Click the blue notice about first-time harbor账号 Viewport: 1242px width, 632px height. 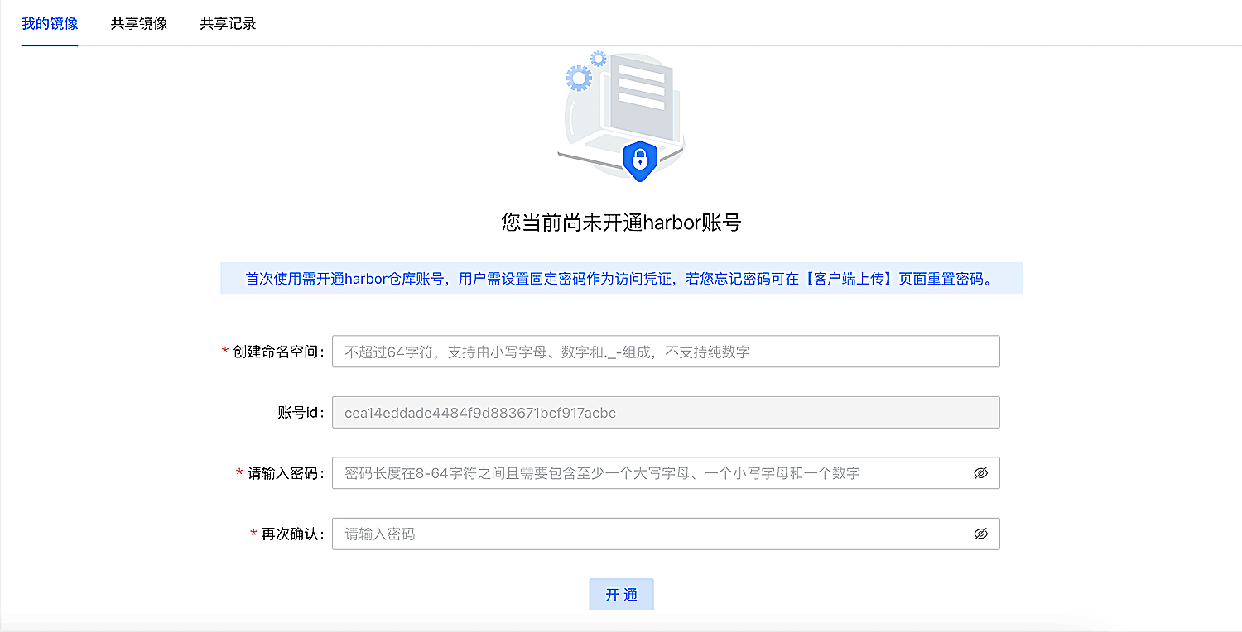[621, 279]
